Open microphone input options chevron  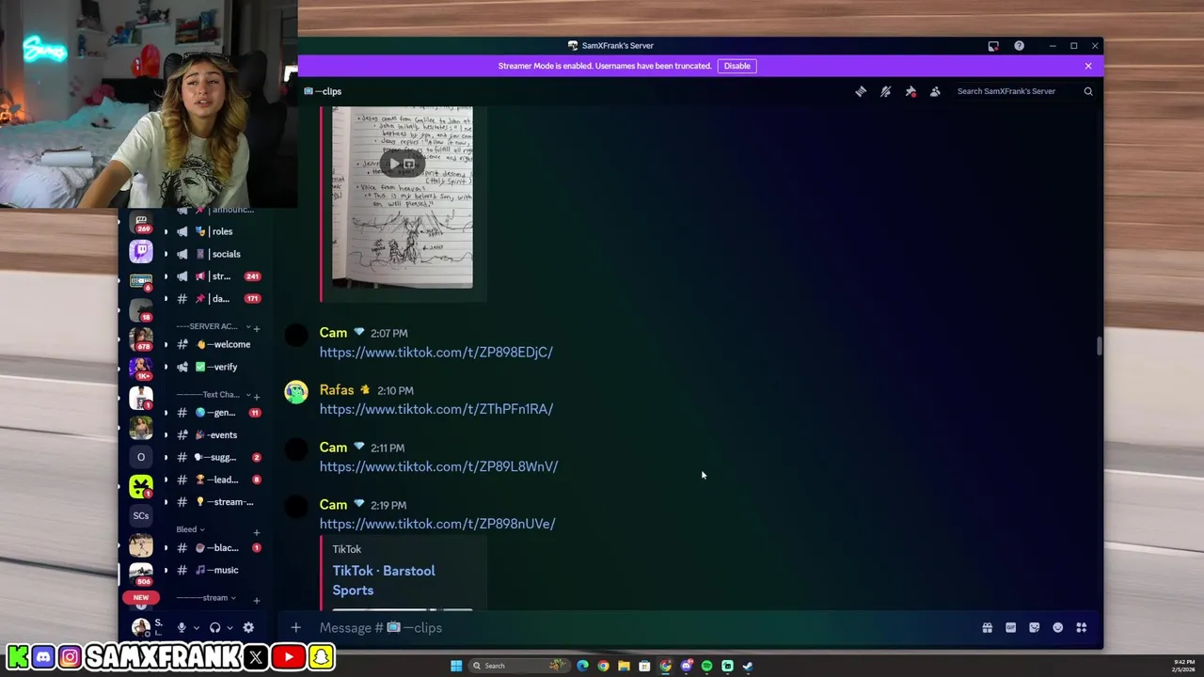tap(196, 627)
